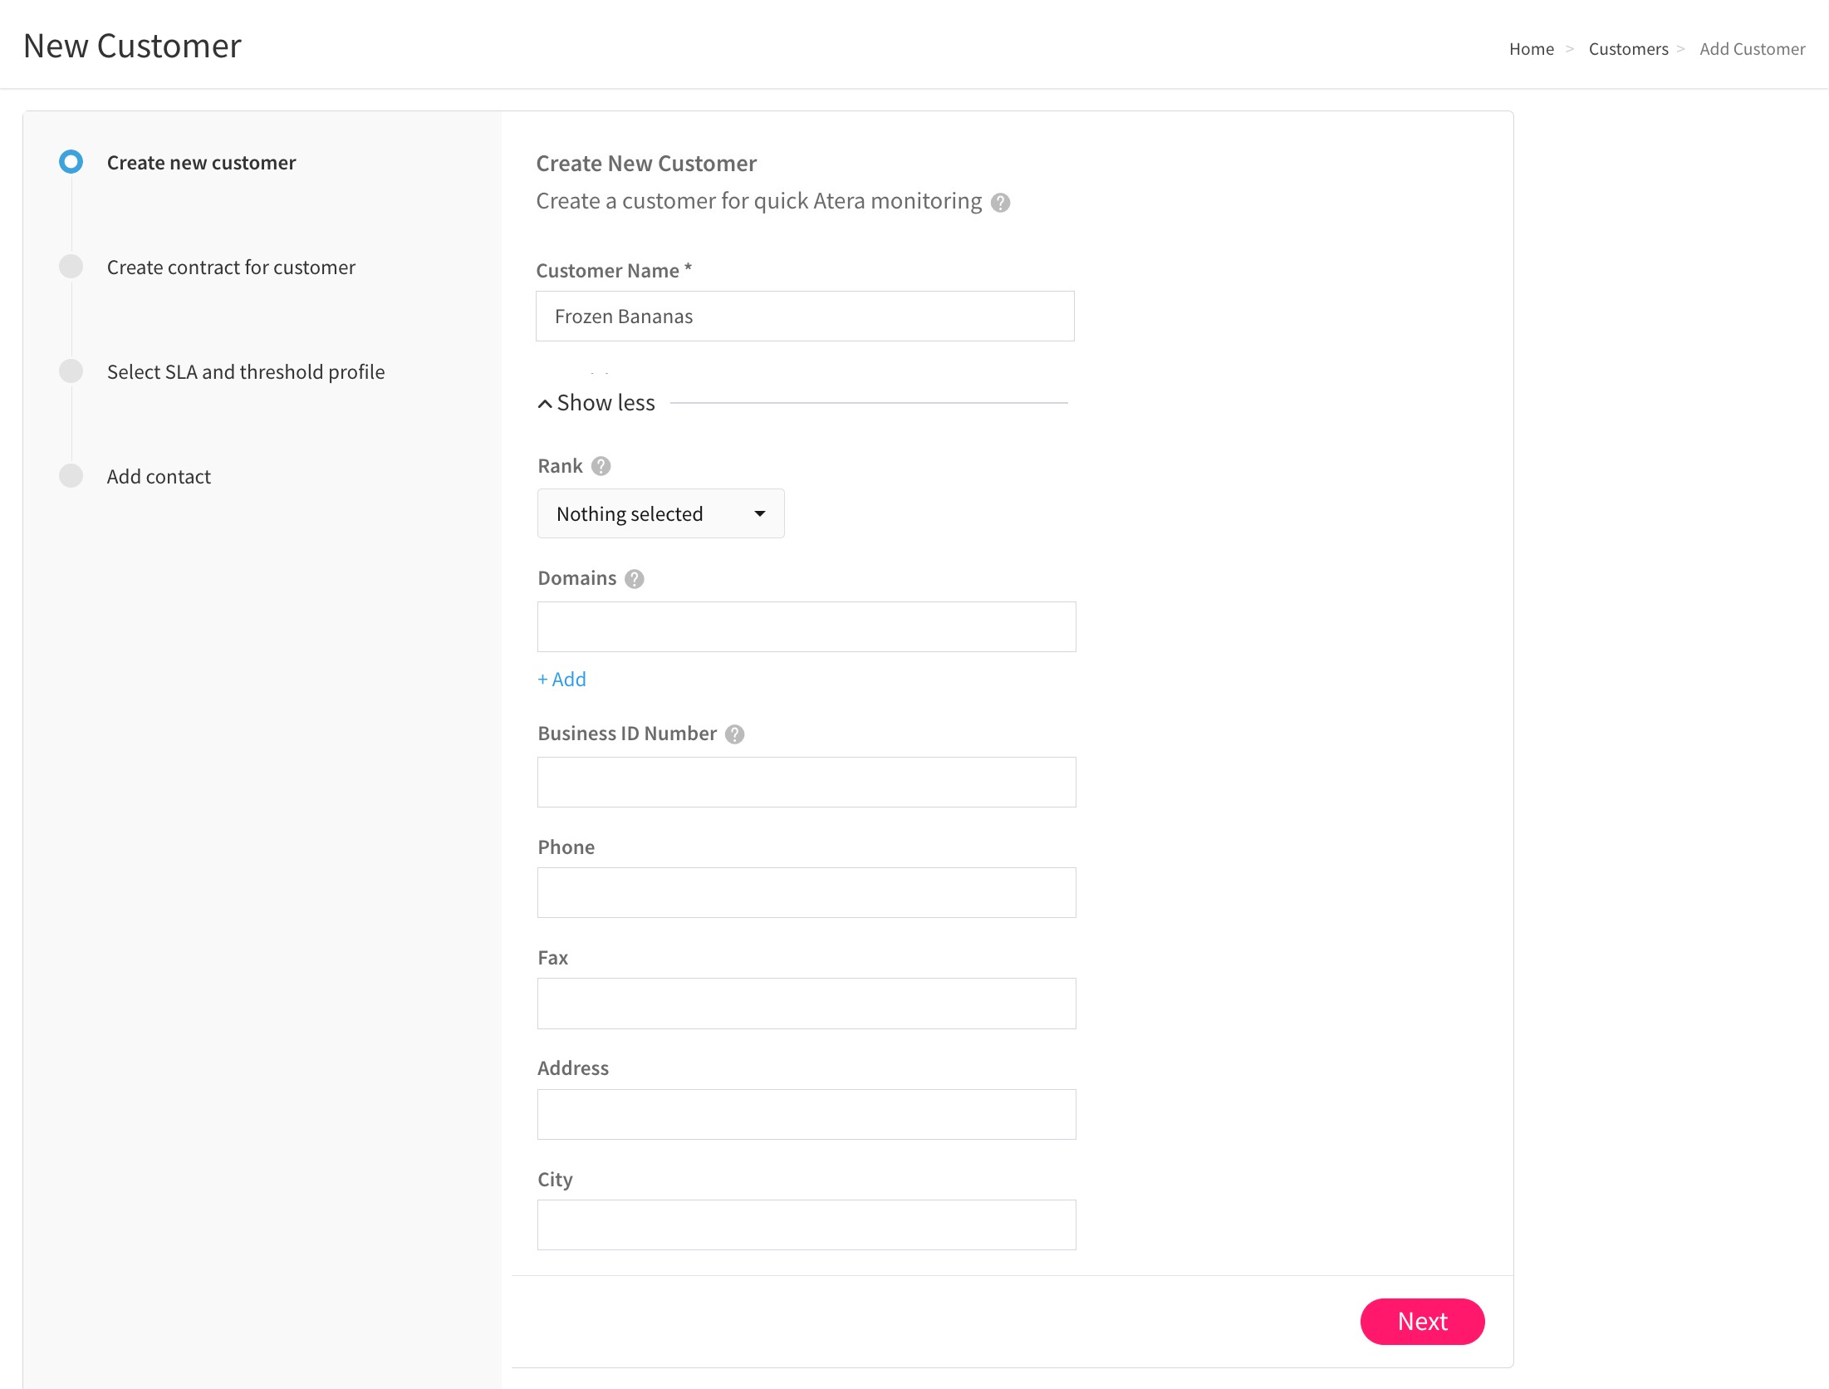
Task: Focus the Business ID Number field
Action: pyautogui.click(x=807, y=782)
